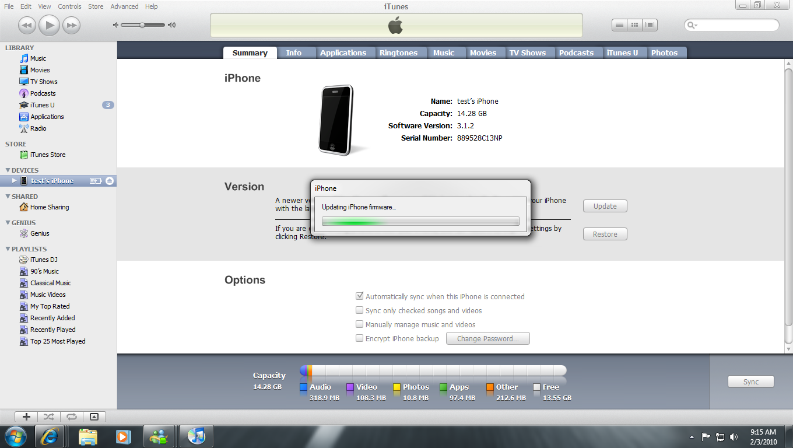Open the 90's Music smart playlist
The width and height of the screenshot is (793, 448).
pos(39,271)
